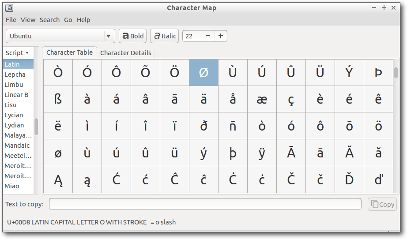Screen dimensions: 407x239
Task: Select the ê e-circumflex character cell
Action: [378, 99]
